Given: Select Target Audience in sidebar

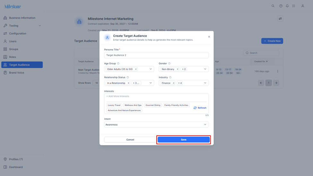Looking at the screenshot, I should click(22, 65).
